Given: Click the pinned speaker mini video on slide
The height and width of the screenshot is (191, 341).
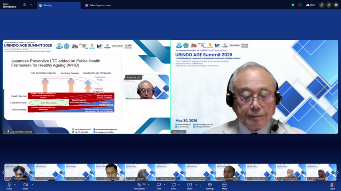Looking at the screenshot, I should pyautogui.click(x=146, y=87).
